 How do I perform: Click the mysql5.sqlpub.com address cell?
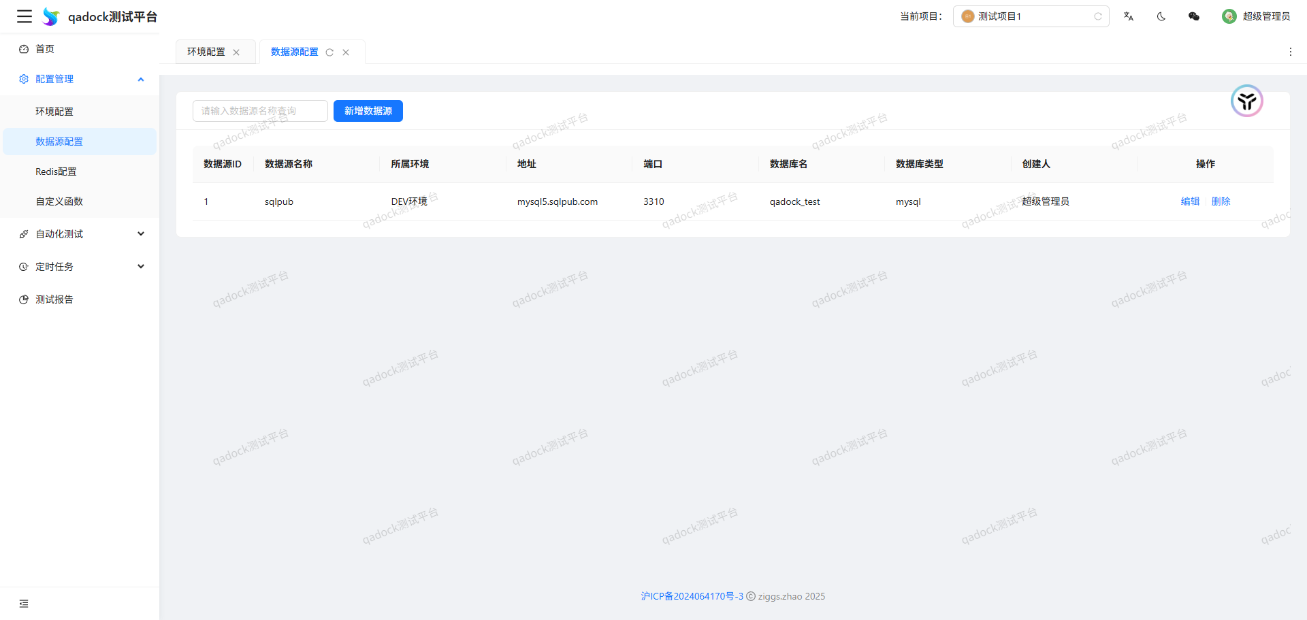coord(558,201)
